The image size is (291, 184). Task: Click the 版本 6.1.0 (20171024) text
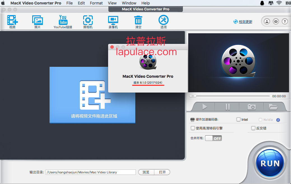pyautogui.click(x=148, y=83)
